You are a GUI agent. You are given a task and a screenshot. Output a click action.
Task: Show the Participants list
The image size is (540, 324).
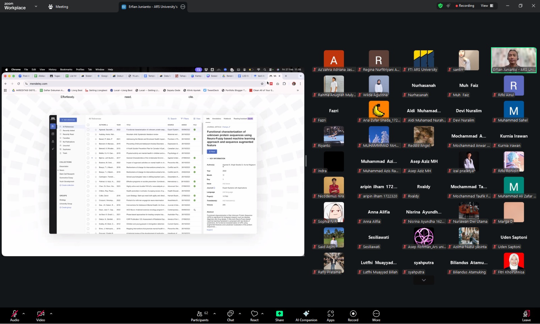pos(200,316)
